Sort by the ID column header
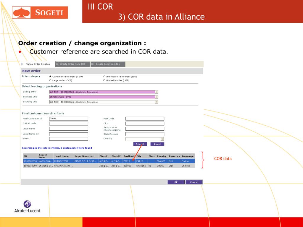The image size is (303, 227). click(30, 156)
